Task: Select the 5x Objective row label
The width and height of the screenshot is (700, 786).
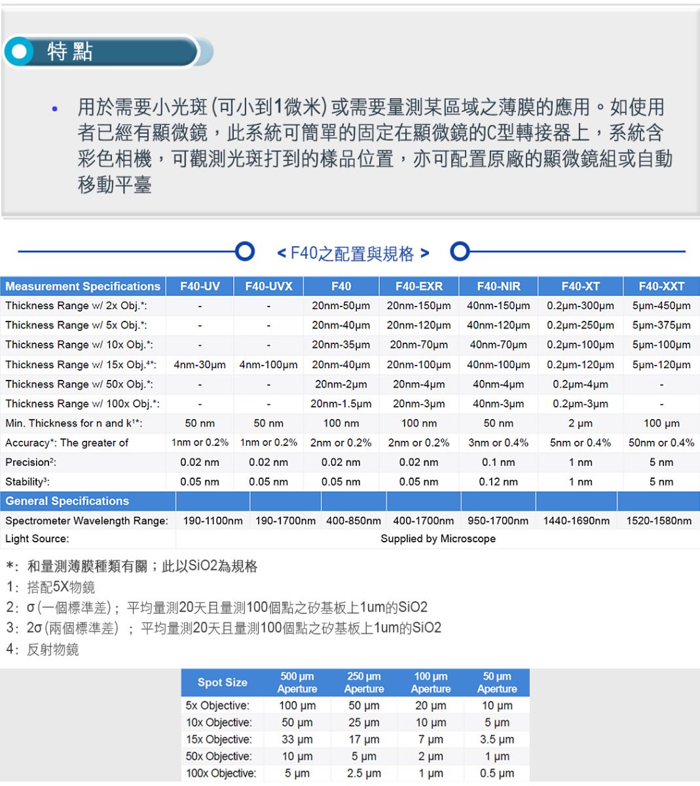Action: pos(217,706)
